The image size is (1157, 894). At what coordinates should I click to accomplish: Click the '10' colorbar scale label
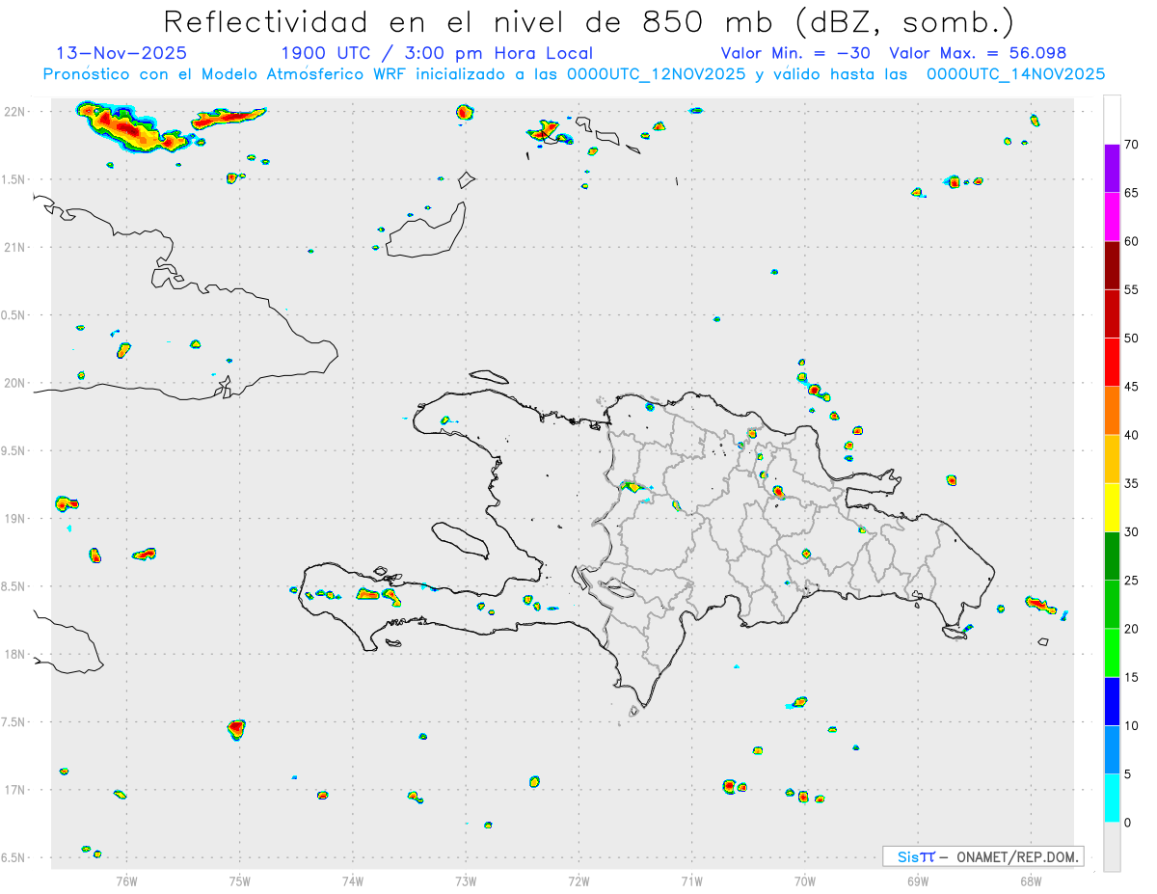coord(1132,725)
